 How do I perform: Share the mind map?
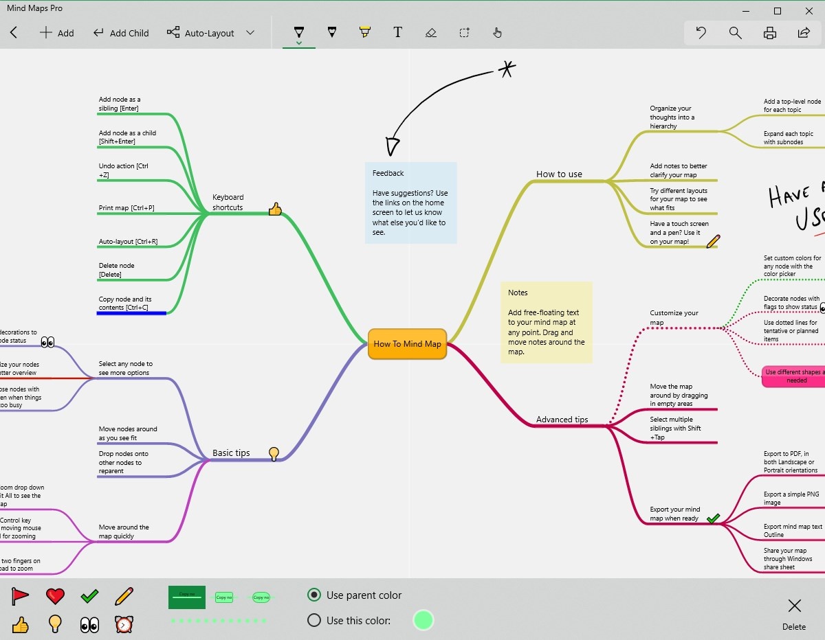(804, 32)
